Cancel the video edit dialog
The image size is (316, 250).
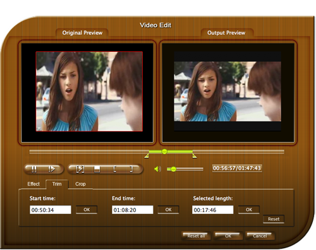260,236
